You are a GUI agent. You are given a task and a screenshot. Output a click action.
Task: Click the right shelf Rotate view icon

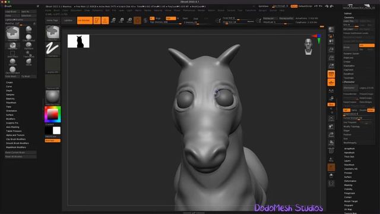[331, 143]
